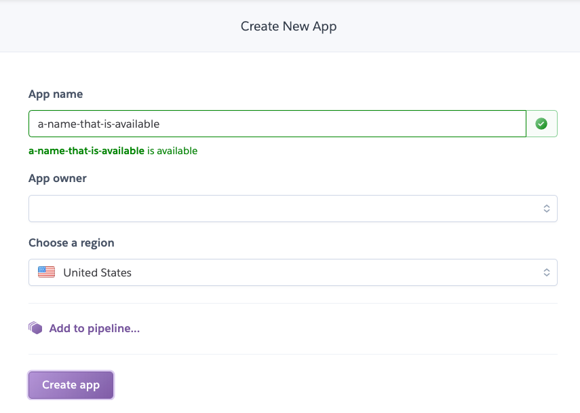Click the United States flag icon

pyautogui.click(x=46, y=272)
